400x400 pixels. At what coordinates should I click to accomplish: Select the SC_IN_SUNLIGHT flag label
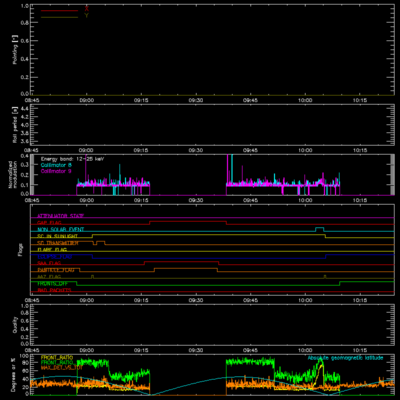pyautogui.click(x=57, y=236)
